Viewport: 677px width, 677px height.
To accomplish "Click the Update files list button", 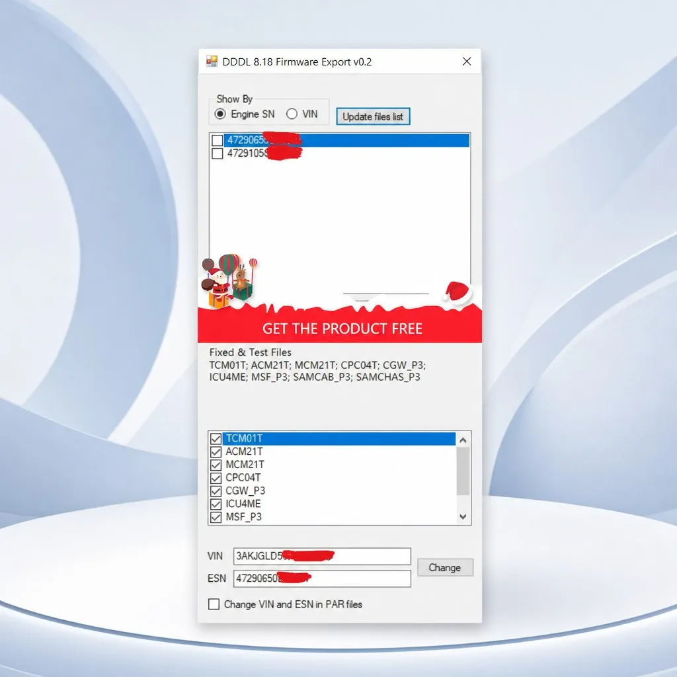I will click(x=373, y=116).
